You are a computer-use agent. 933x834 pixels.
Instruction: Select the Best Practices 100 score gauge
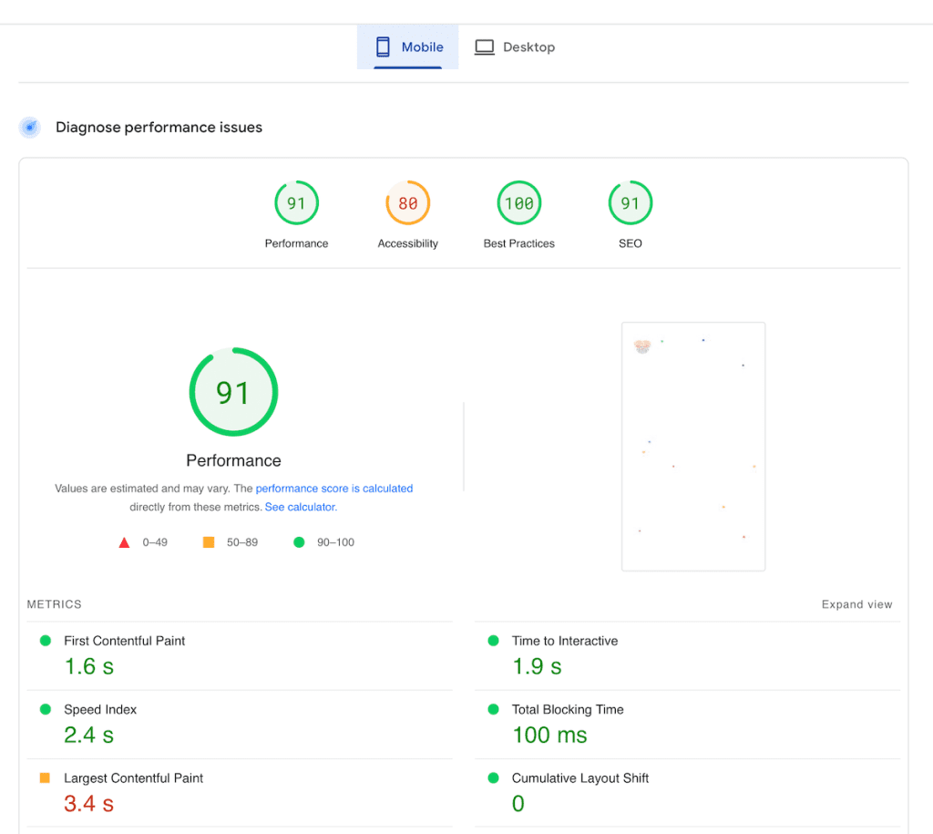(518, 203)
